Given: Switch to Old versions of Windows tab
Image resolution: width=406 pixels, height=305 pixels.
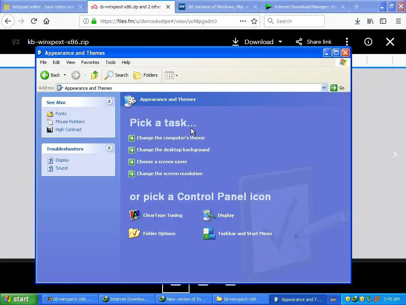Looking at the screenshot, I should click(218, 7).
